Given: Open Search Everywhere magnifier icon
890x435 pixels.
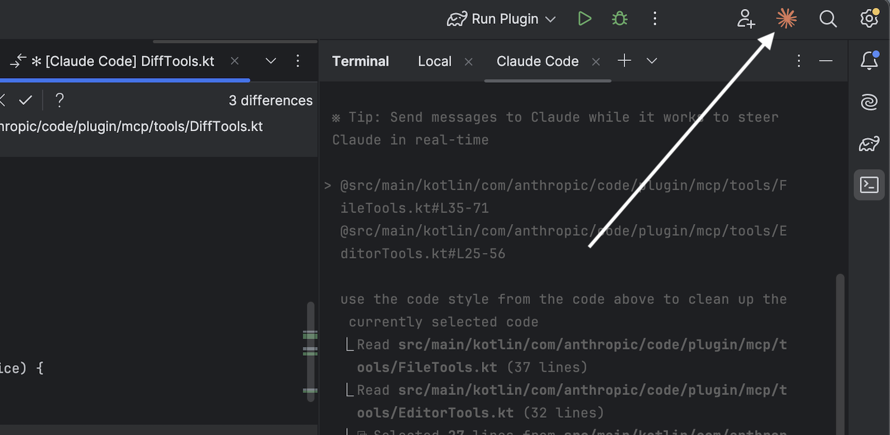Looking at the screenshot, I should (x=828, y=19).
